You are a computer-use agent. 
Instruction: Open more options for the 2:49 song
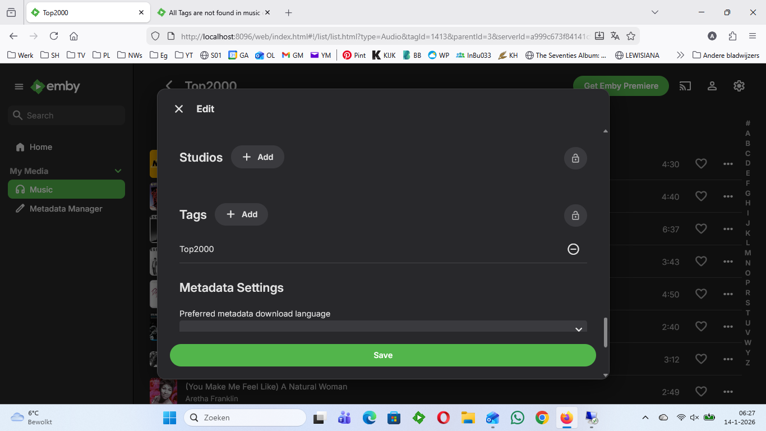[728, 392]
